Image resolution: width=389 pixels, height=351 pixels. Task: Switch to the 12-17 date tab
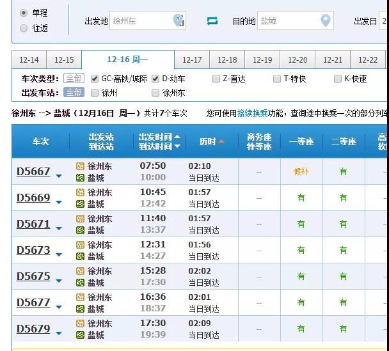pyautogui.click(x=192, y=59)
